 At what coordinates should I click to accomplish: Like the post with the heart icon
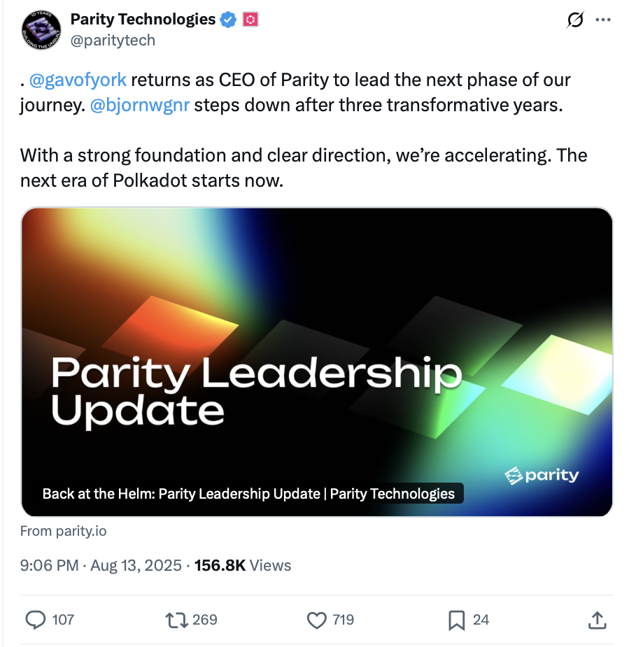(318, 619)
